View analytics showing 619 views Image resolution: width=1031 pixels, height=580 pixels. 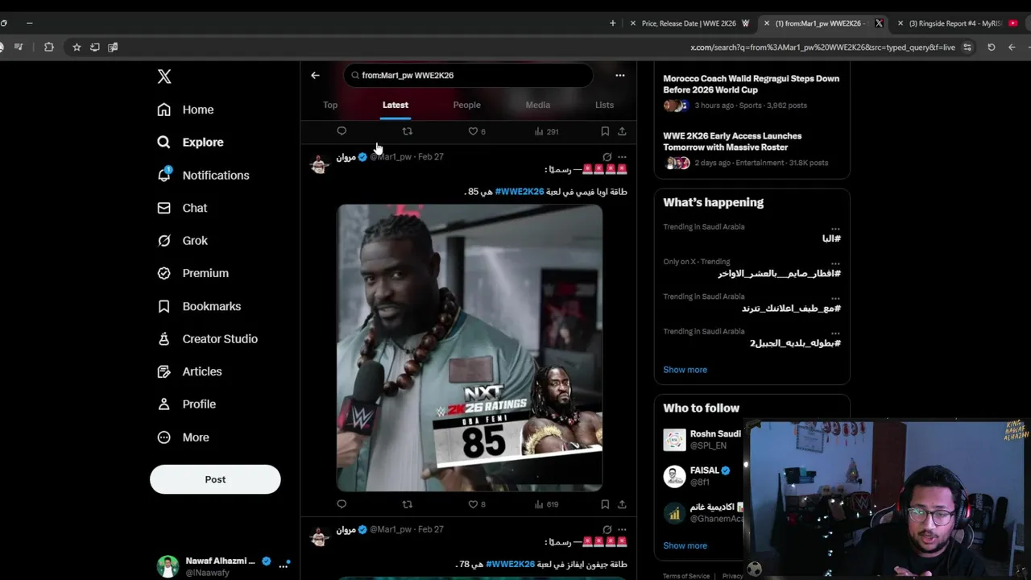[x=546, y=504]
